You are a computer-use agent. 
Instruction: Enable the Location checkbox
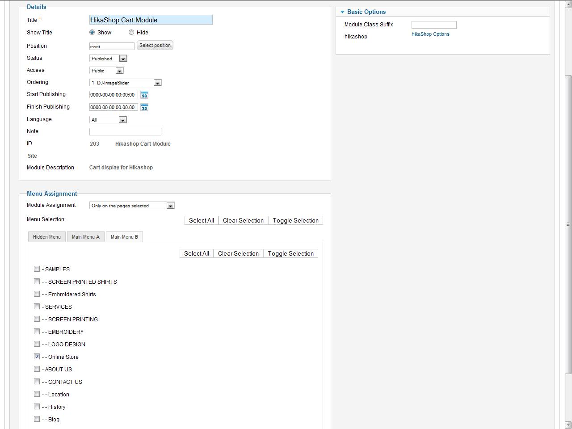tap(37, 394)
